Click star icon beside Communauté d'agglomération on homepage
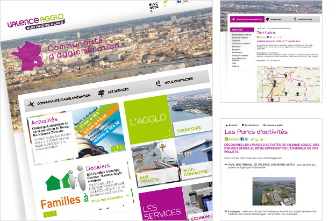 pos(31,104)
